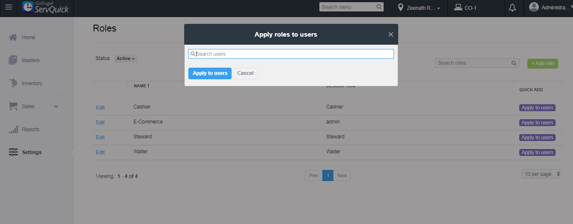This screenshot has height=224, width=573.
Task: Close the Apply roles dialog
Action: tap(391, 34)
